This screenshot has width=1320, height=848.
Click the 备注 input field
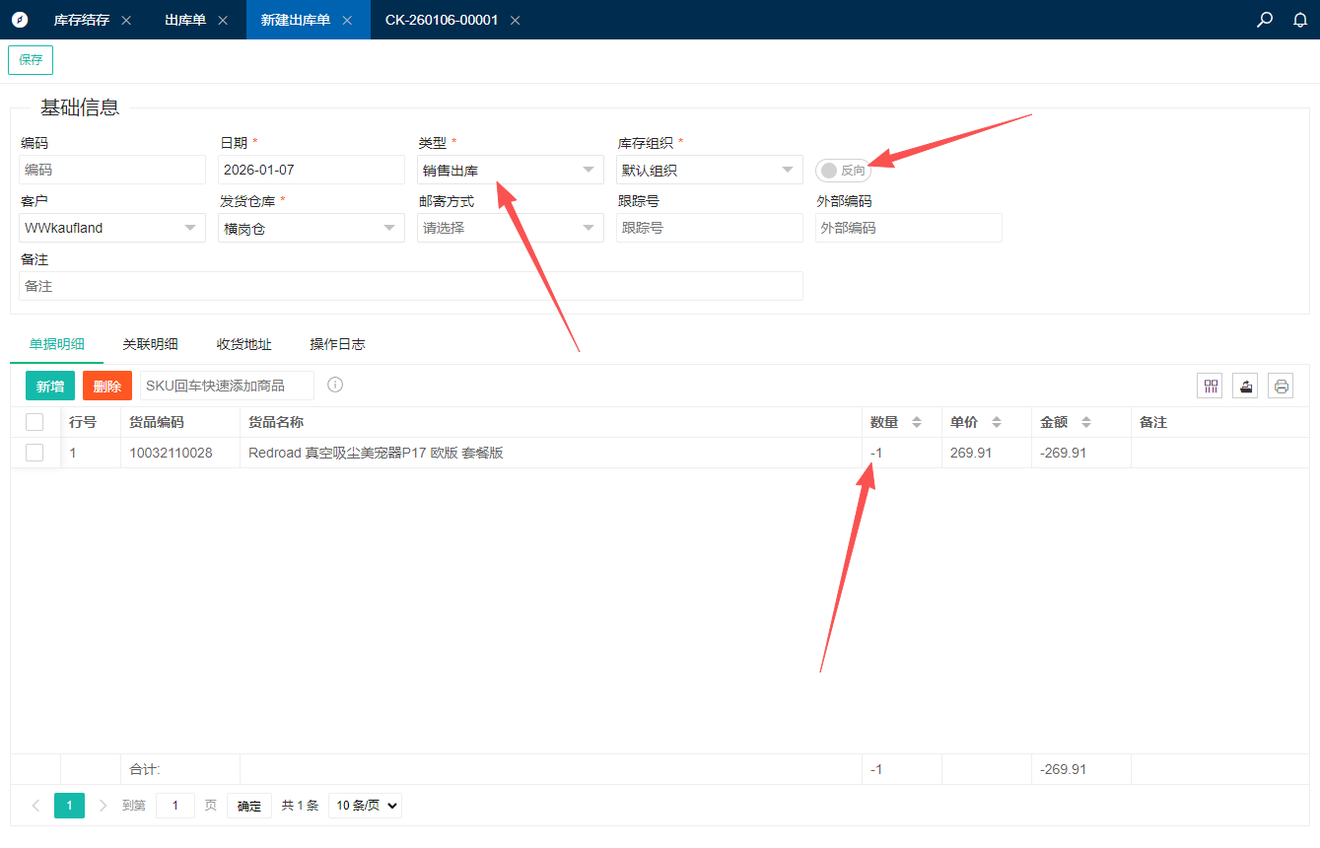(410, 286)
